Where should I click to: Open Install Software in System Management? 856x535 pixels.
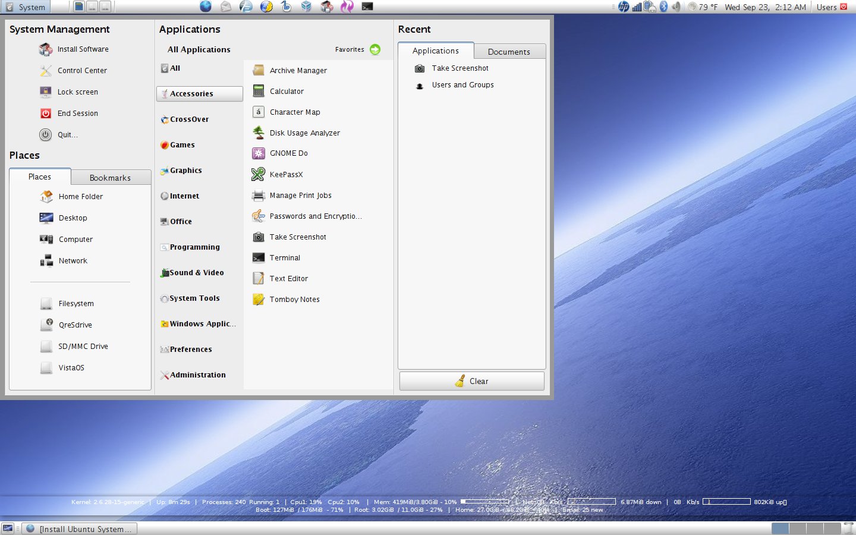tap(74, 49)
